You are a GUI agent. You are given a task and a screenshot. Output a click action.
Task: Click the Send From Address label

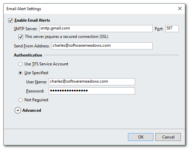(32, 46)
